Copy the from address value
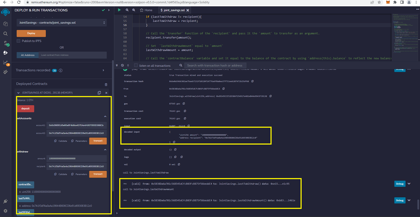Image resolution: width=420 pixels, height=217 pixels. coord(224,89)
